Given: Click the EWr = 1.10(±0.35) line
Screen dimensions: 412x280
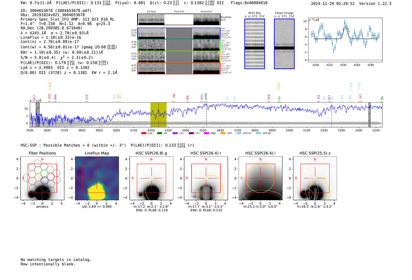Looking at the screenshot, I should [62, 52].
